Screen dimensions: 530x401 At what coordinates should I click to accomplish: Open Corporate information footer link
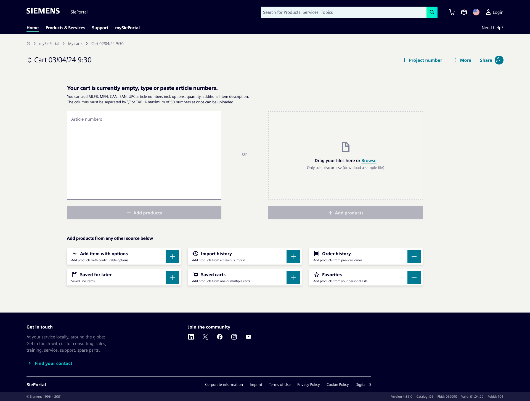click(224, 384)
